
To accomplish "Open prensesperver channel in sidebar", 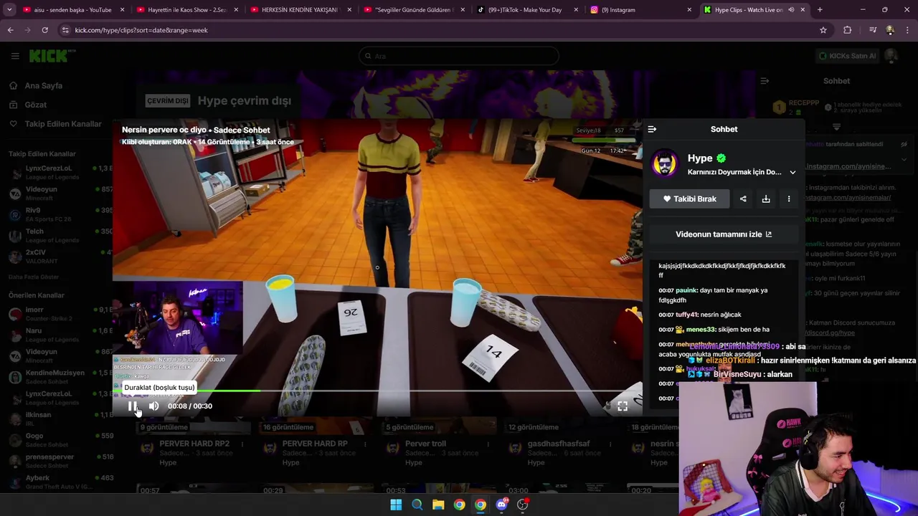I will [x=60, y=461].
